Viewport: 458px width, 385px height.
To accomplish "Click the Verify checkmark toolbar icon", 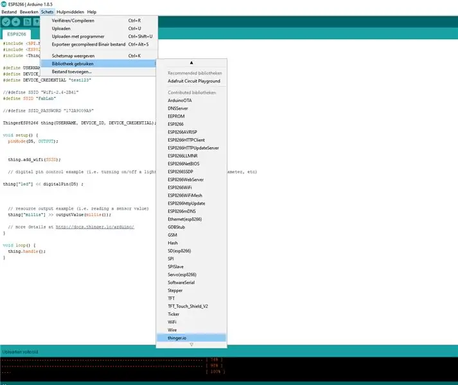I will tap(6, 22).
